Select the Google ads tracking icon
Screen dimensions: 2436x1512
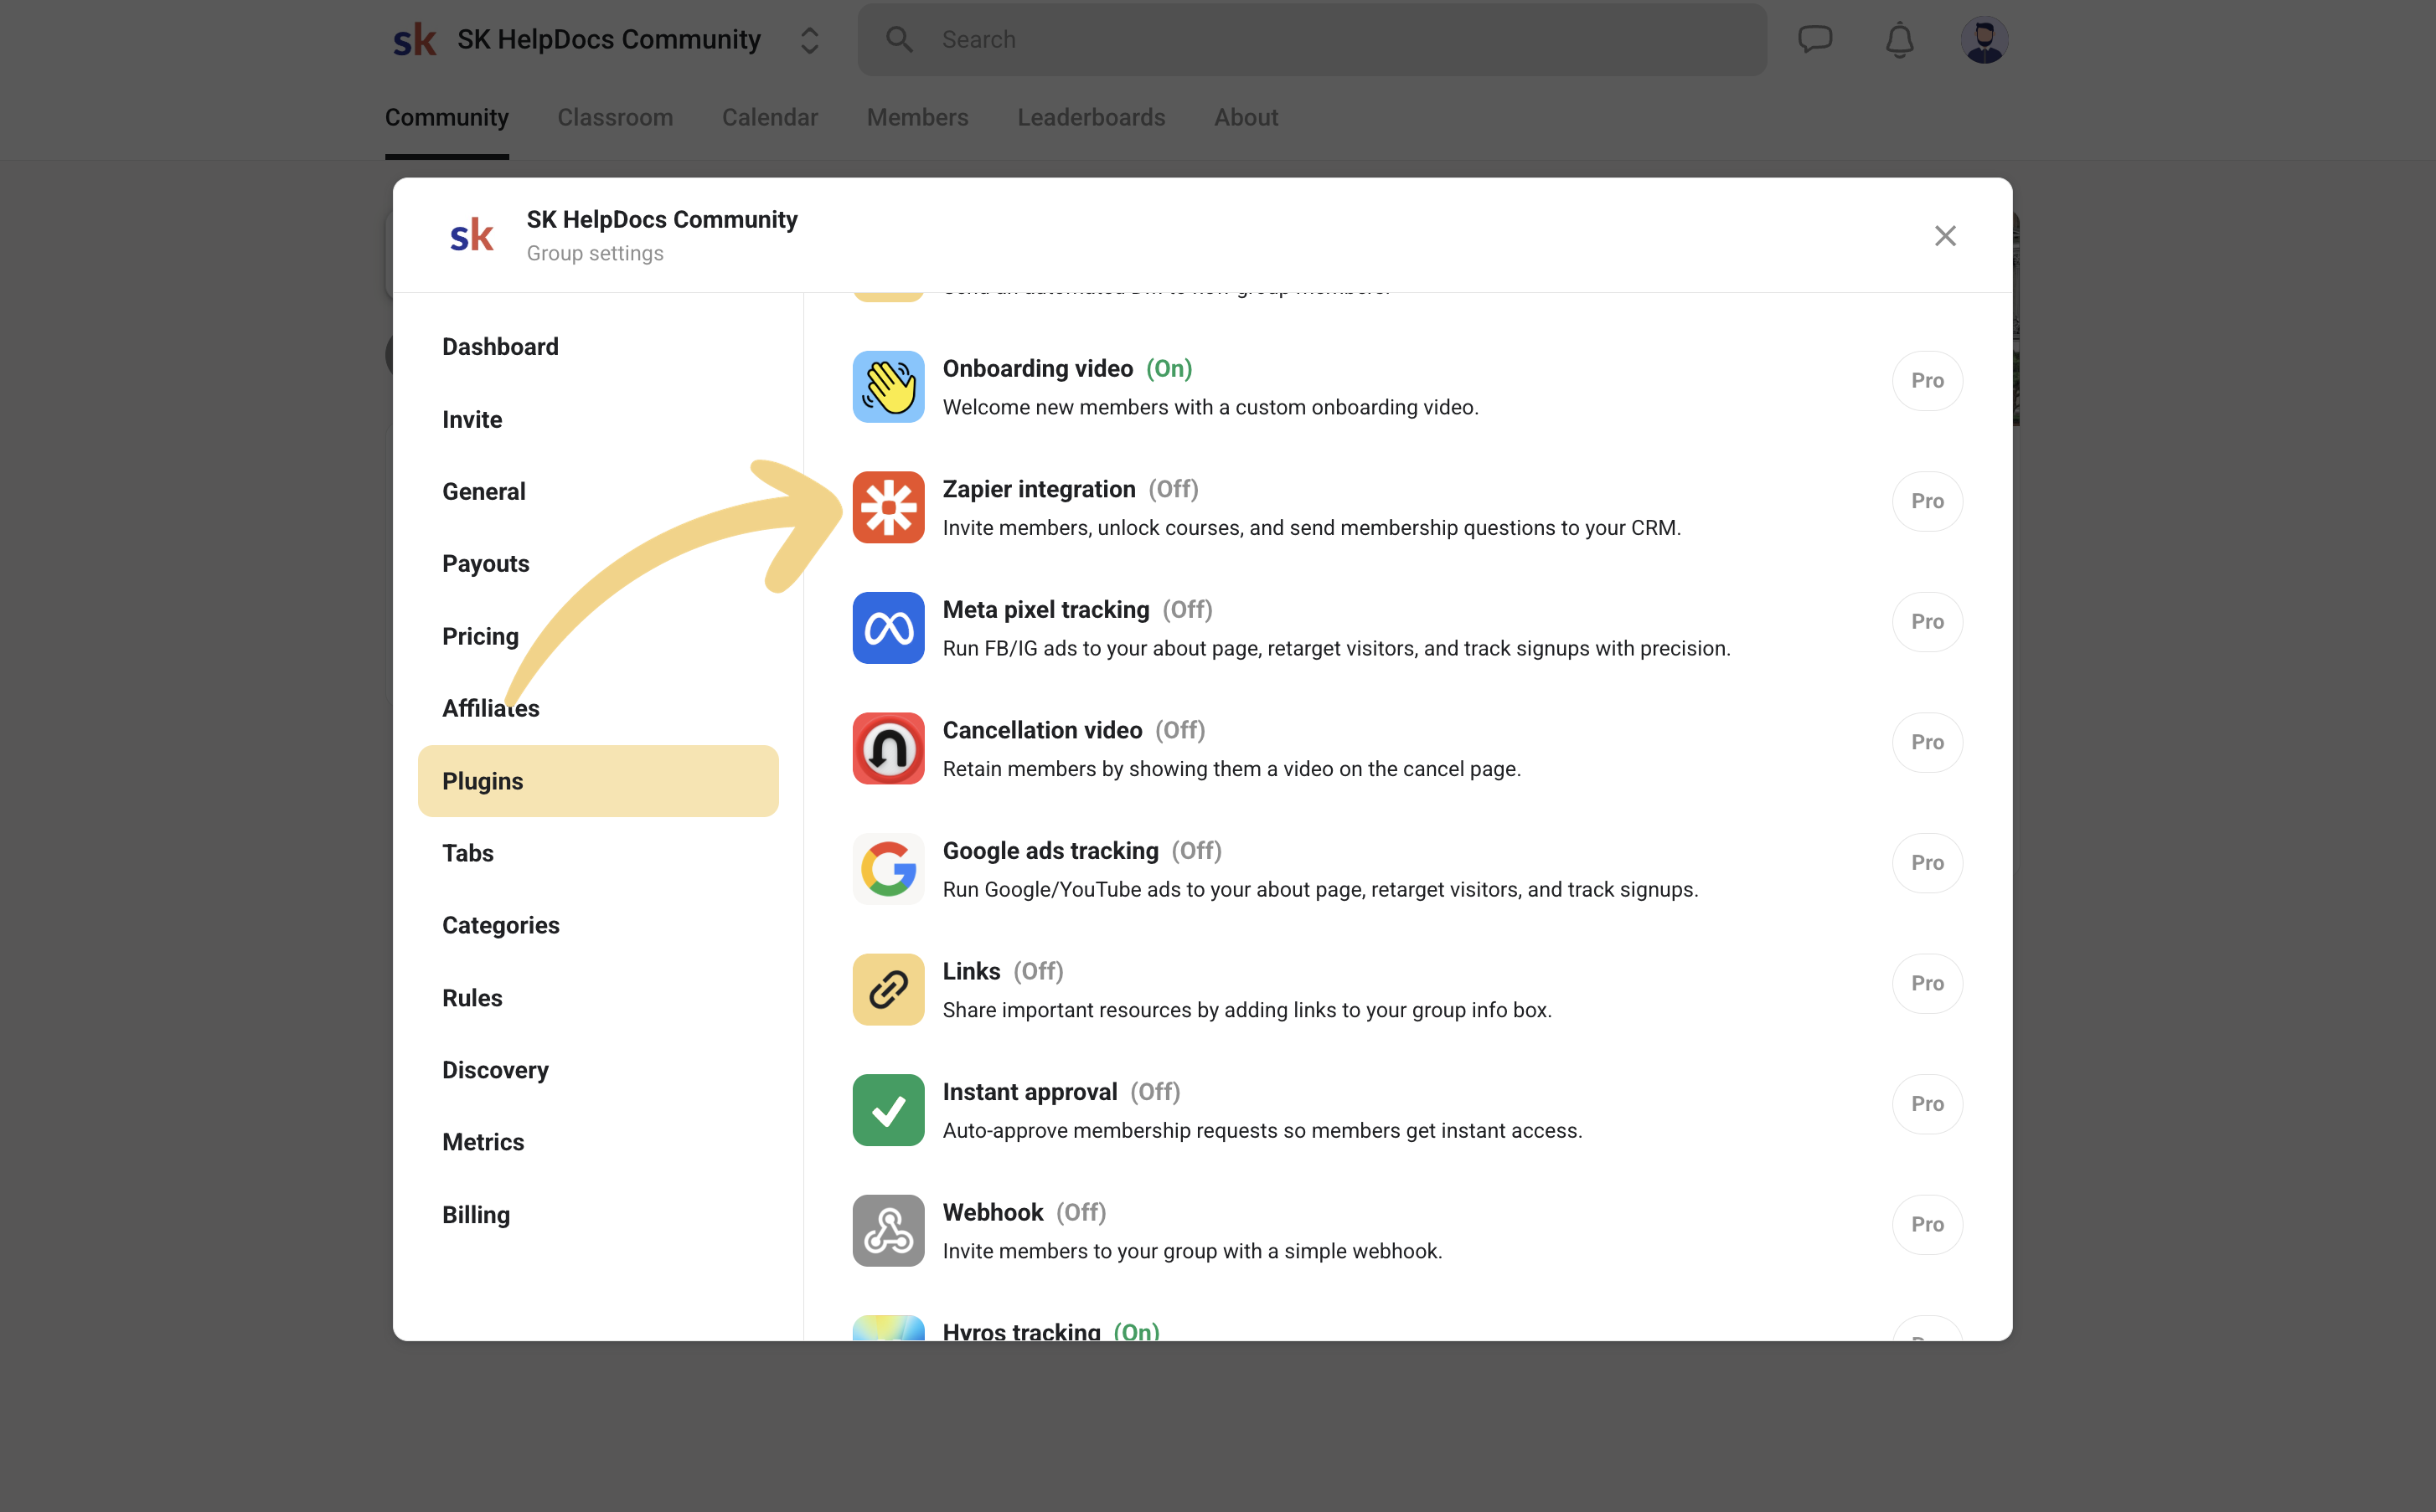(887, 869)
